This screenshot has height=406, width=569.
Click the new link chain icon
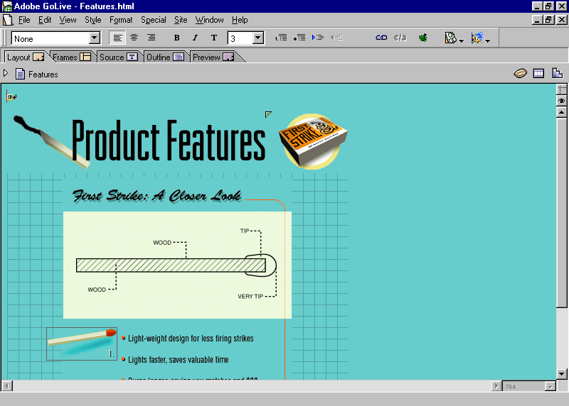[x=381, y=38]
